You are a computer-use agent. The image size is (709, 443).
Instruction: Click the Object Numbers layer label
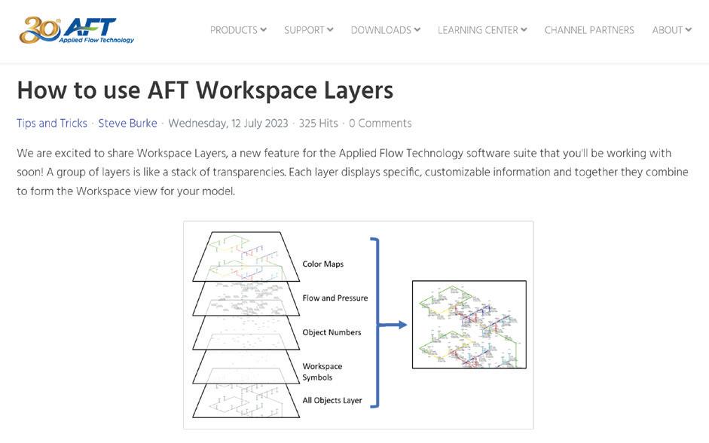point(332,332)
